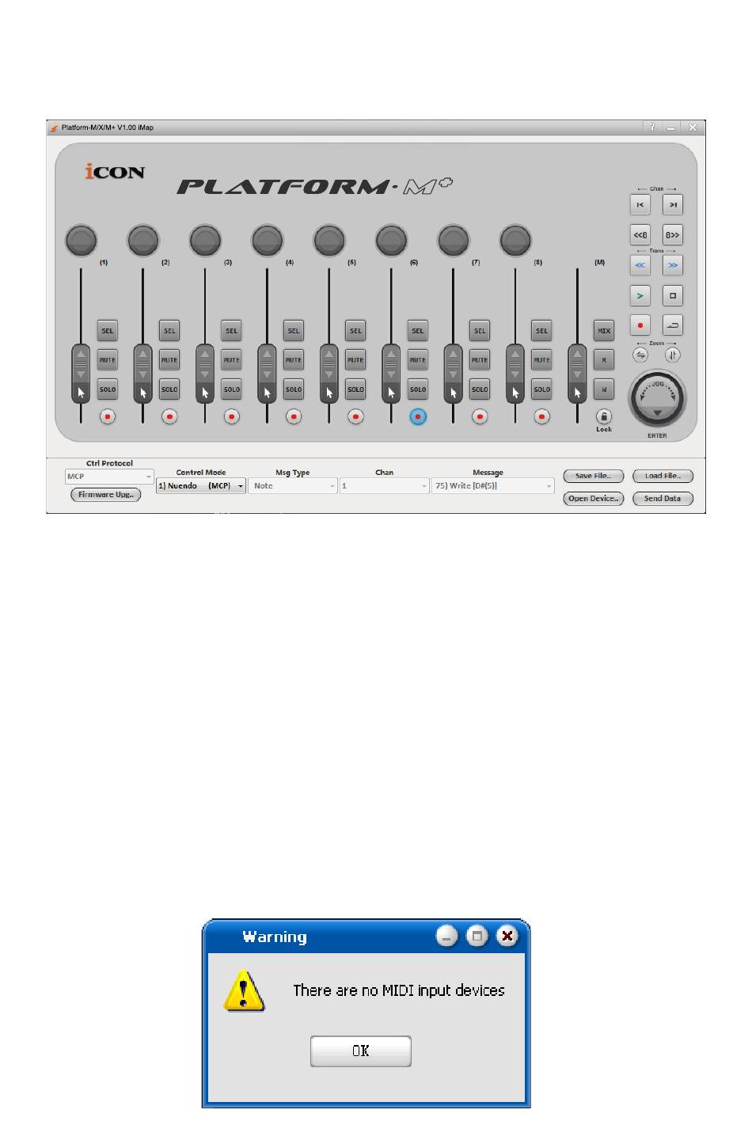Click the fader handle on channel 5

[329, 374]
